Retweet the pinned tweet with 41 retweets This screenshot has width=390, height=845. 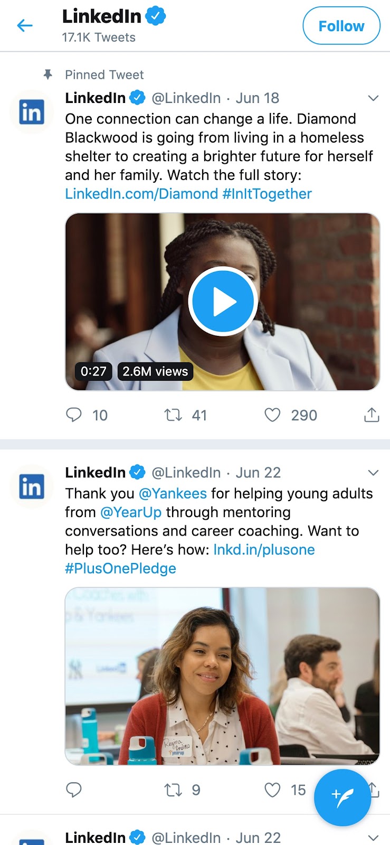click(x=173, y=415)
